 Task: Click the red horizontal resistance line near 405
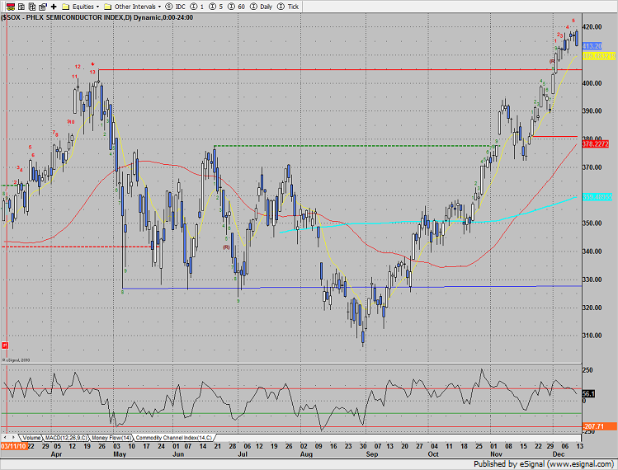coord(339,70)
